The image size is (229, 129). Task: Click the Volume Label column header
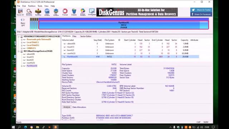(x=68, y=40)
